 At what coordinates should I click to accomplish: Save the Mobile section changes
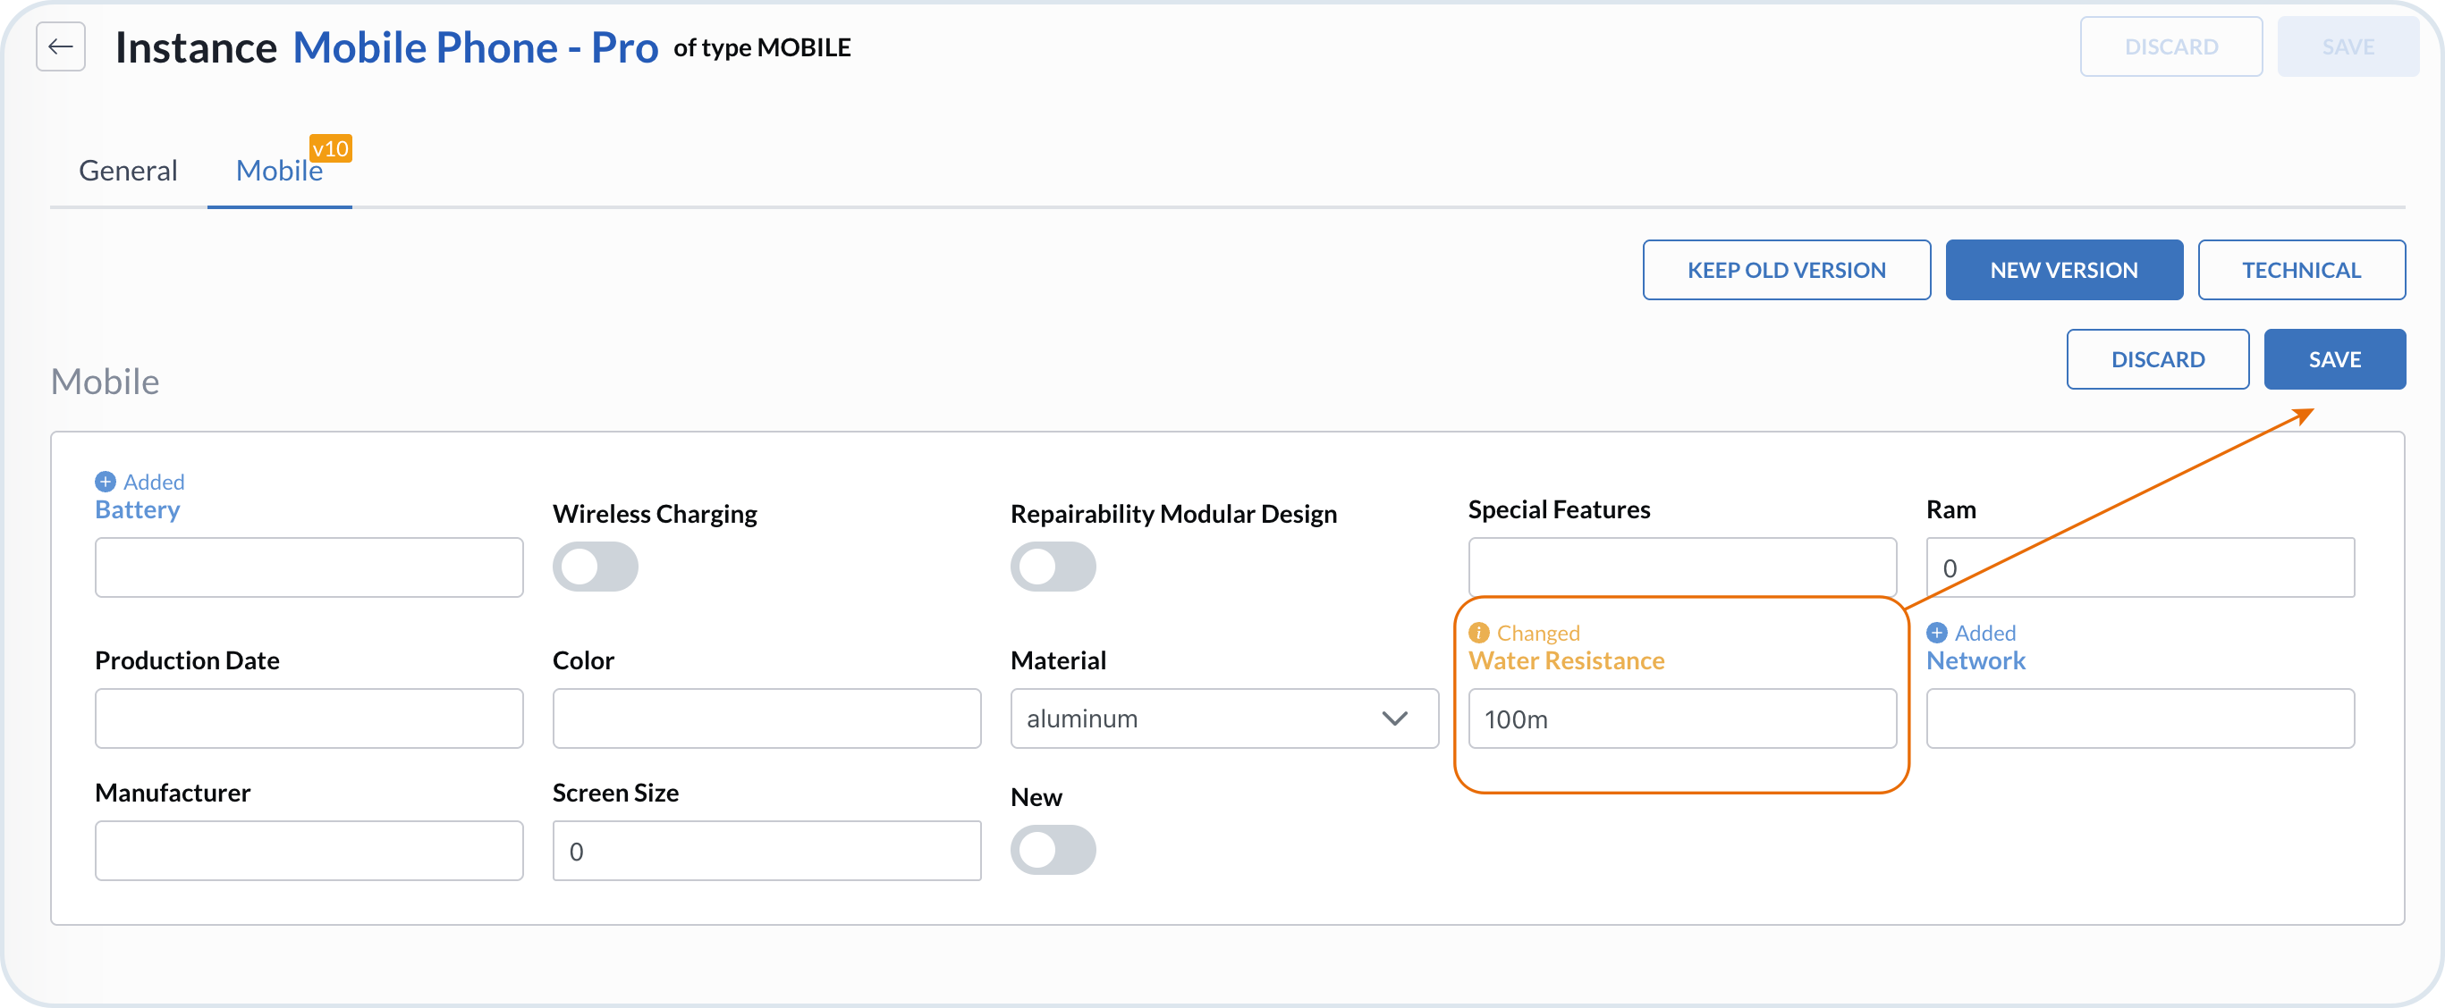[2335, 358]
